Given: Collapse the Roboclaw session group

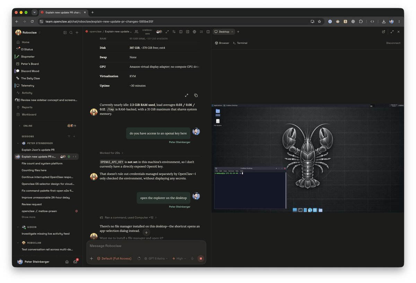Looking at the screenshot, I should pos(18,243).
